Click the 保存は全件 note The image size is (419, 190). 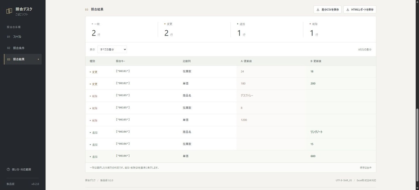pyautogui.click(x=365, y=168)
